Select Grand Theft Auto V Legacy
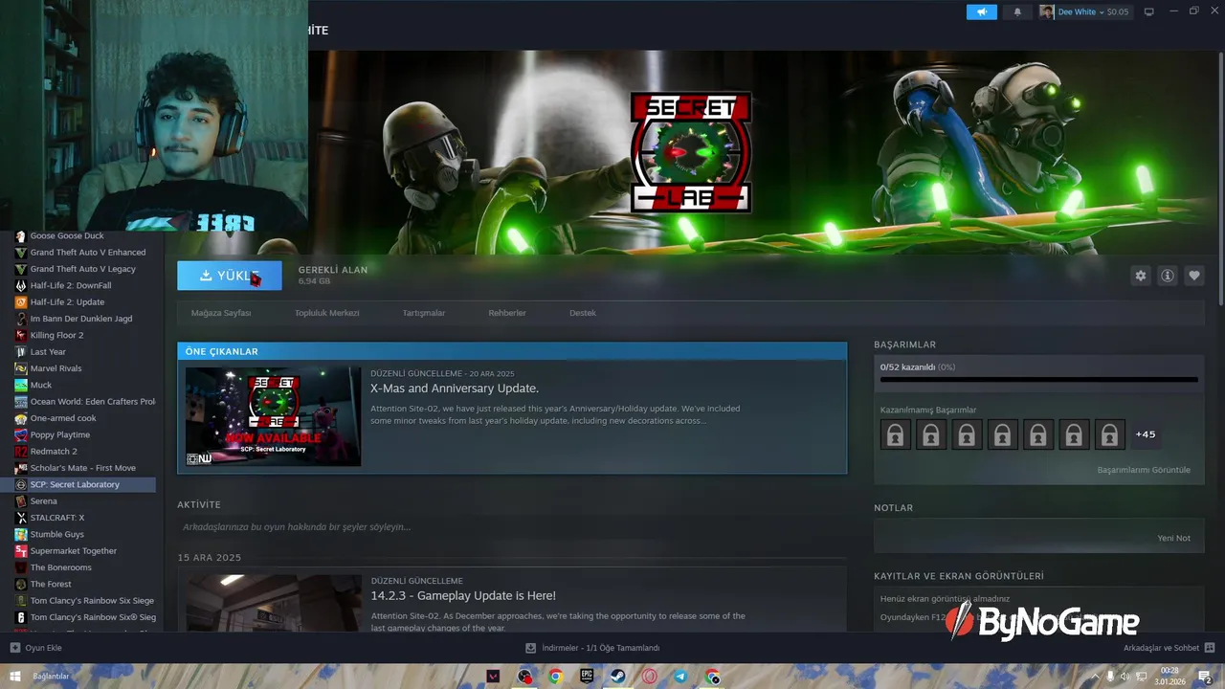Image resolution: width=1225 pixels, height=689 pixels. (83, 269)
